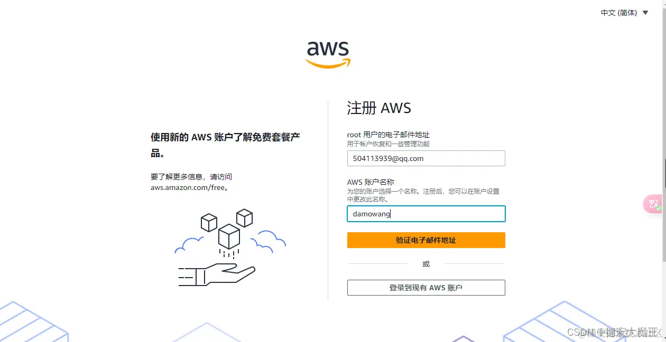This screenshot has height=342, width=666.
Task: Click the pink translation floating icon
Action: 653,204
